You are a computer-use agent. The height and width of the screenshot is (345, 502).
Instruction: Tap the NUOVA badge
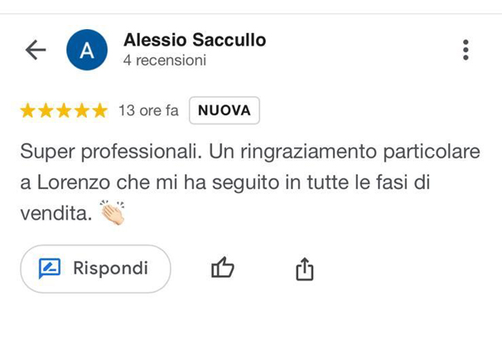point(224,110)
